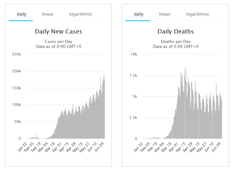Click the 10k y-axis label on deaths chart
Viewport: 234px width, 171px height.
click(x=133, y=54)
